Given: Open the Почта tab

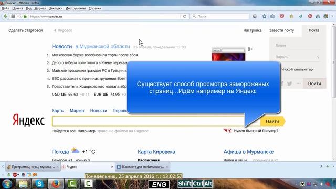Looking at the screenshot, I should pyautogui.click(x=314, y=30).
